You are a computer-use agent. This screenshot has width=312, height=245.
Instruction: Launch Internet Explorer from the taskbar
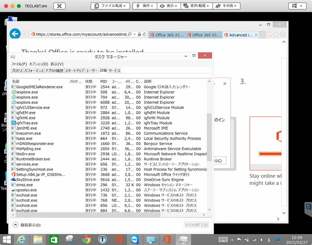pos(21,240)
